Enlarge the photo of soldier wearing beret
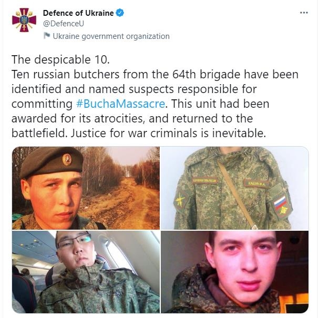The width and height of the screenshot is (330, 318). (x=86, y=188)
